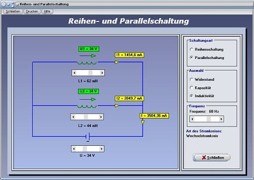
Task: Open the Schließen menu item
Action: 13,11
